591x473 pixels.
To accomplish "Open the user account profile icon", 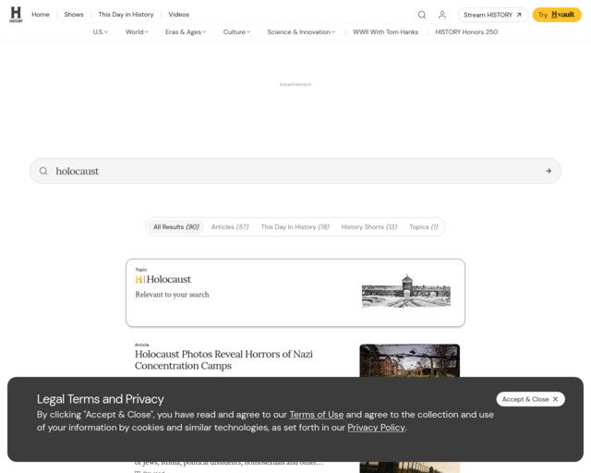I will pyautogui.click(x=442, y=15).
